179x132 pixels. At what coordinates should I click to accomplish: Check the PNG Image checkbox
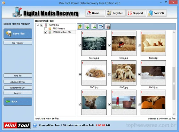click(46, 29)
